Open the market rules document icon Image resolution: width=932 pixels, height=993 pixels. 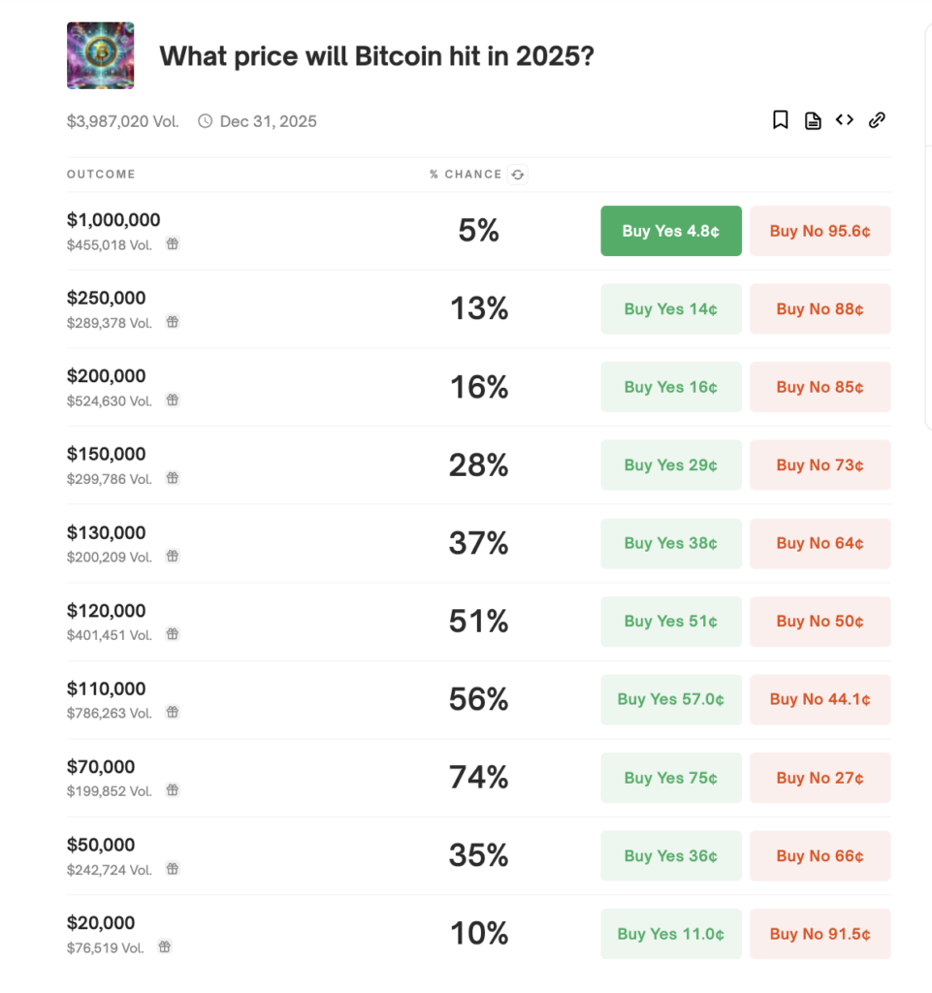[x=813, y=119]
